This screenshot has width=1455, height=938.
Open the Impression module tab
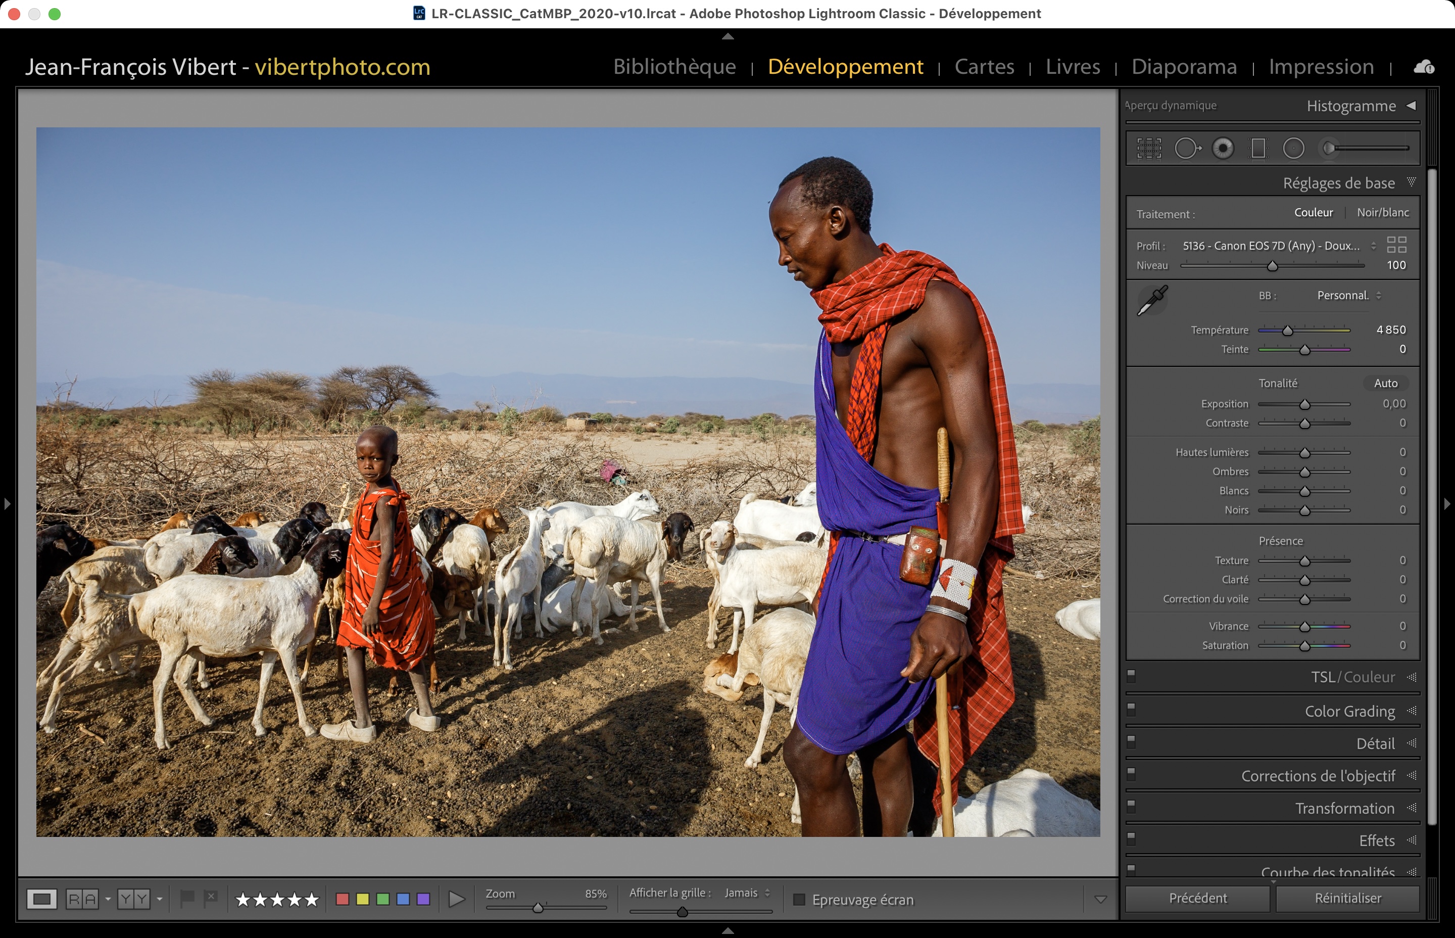(1321, 66)
